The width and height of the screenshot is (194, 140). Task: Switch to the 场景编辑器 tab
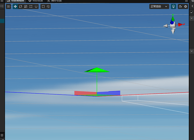[16, 1]
